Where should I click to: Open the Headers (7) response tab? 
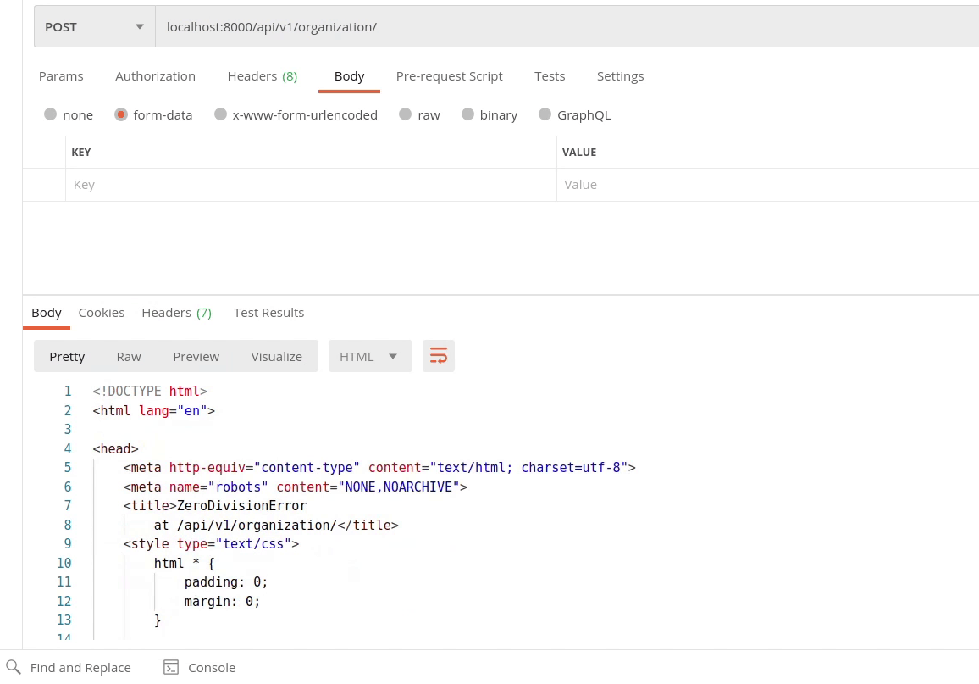176,312
